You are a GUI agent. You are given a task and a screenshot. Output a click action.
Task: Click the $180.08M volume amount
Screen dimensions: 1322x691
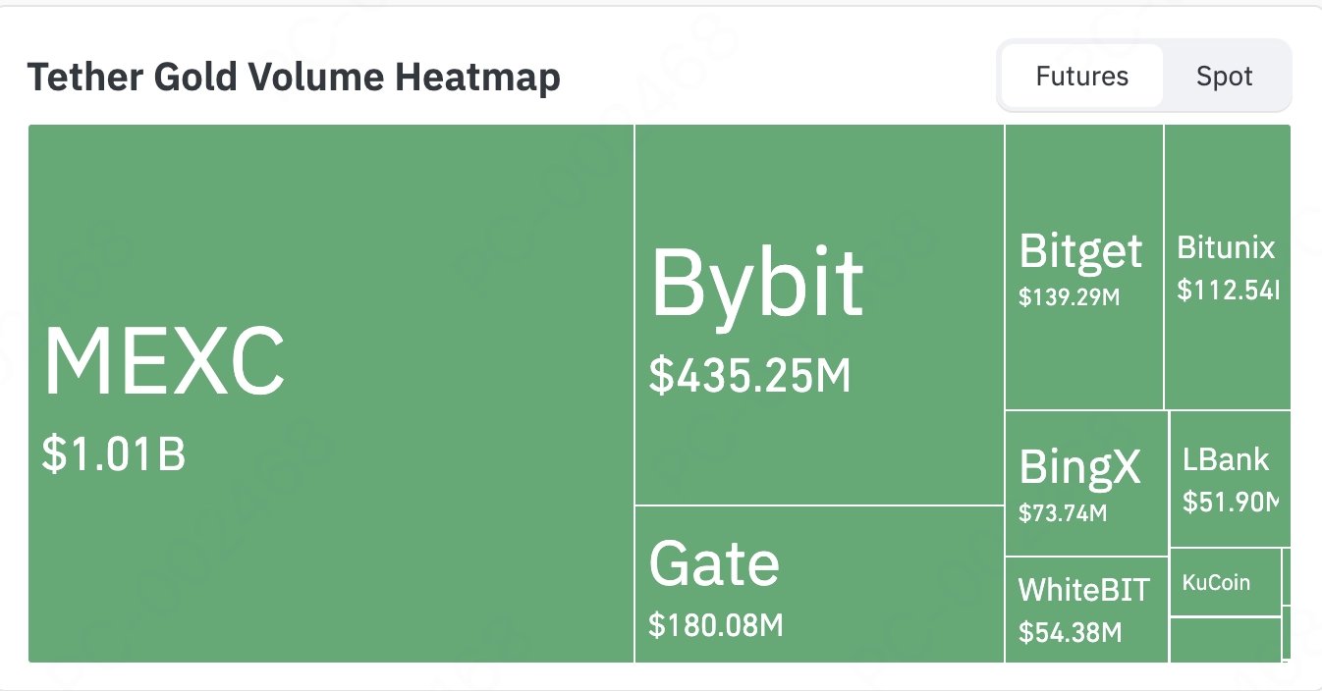pyautogui.click(x=716, y=624)
